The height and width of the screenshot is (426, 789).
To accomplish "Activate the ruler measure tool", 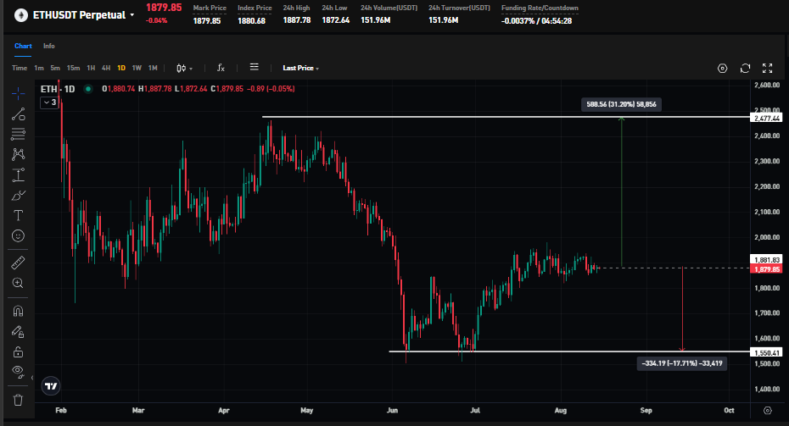I will pyautogui.click(x=18, y=263).
